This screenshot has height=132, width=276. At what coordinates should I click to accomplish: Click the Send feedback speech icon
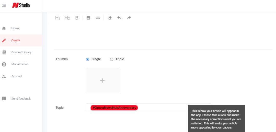click(4, 99)
